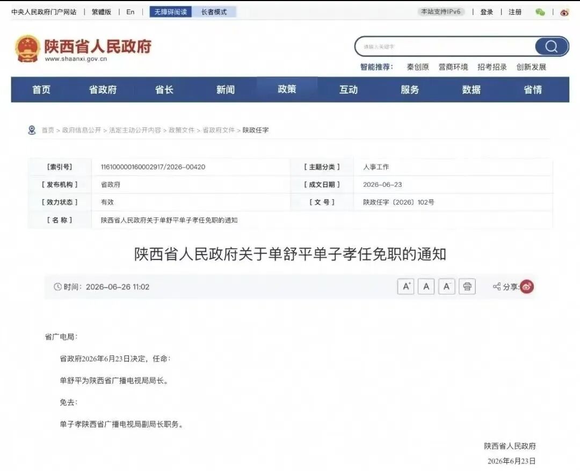
Task: Select the 有效 validity status value
Action: tap(107, 202)
